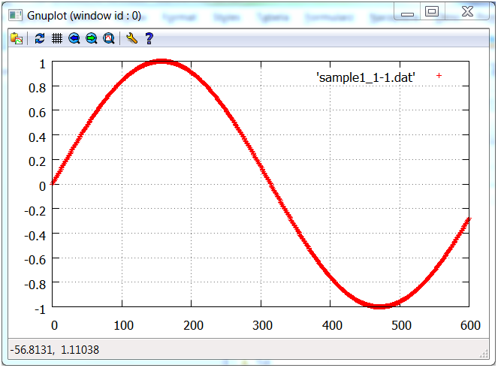
Task: Click the sine curve peak near 1
Action: (x=161, y=62)
